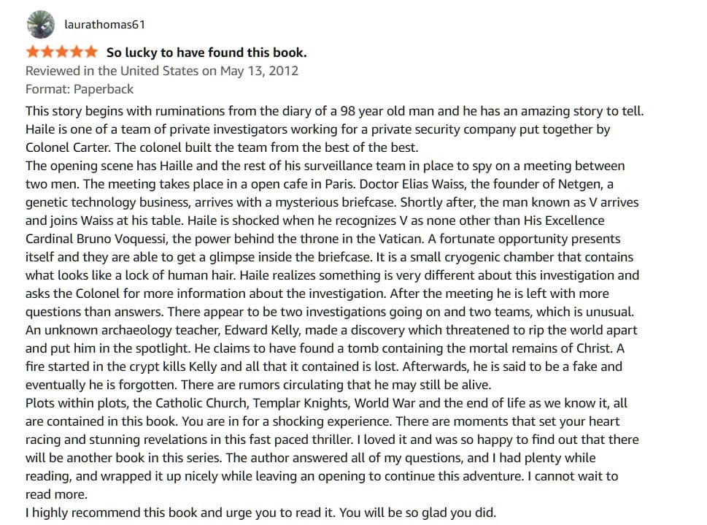707x525 pixels.
Task: Click the fourth orange rating star
Action: coord(76,52)
